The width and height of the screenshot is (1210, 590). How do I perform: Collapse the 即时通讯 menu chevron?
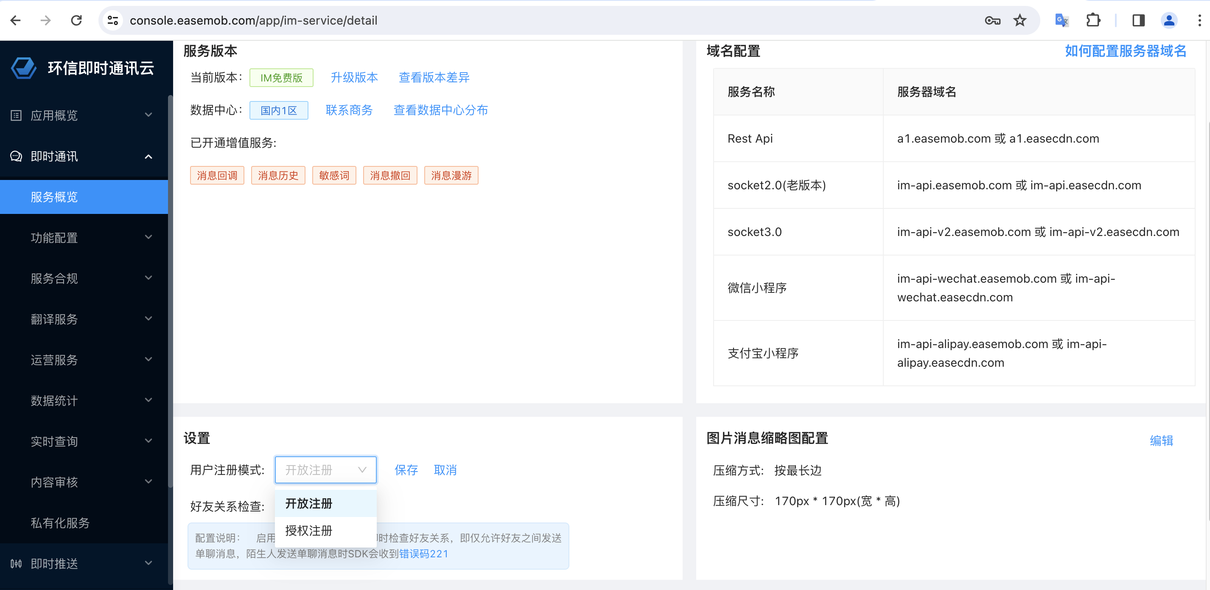pyautogui.click(x=148, y=156)
